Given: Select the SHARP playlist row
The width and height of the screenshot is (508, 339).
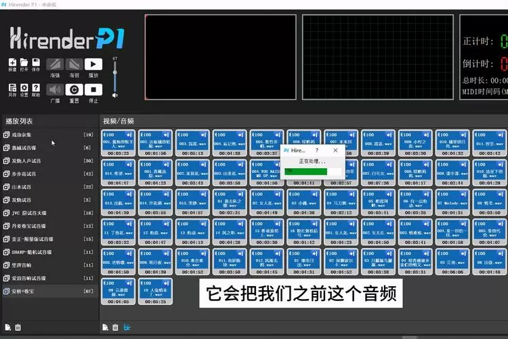Looking at the screenshot, I should point(49,252).
